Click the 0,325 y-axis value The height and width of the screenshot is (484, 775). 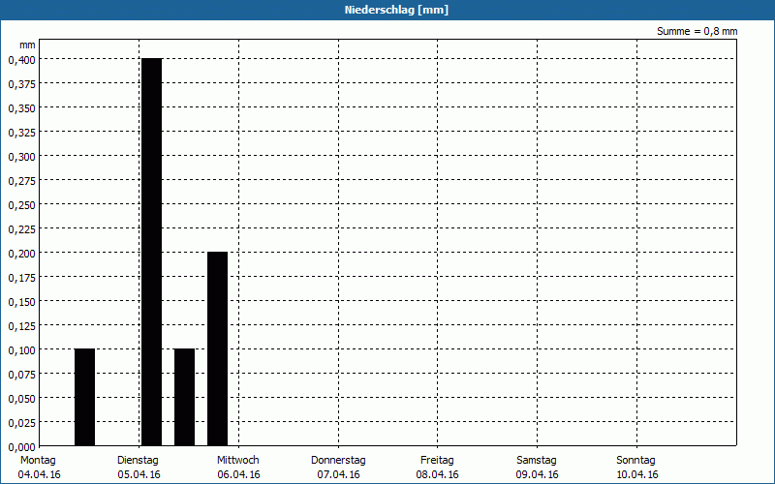pos(21,133)
